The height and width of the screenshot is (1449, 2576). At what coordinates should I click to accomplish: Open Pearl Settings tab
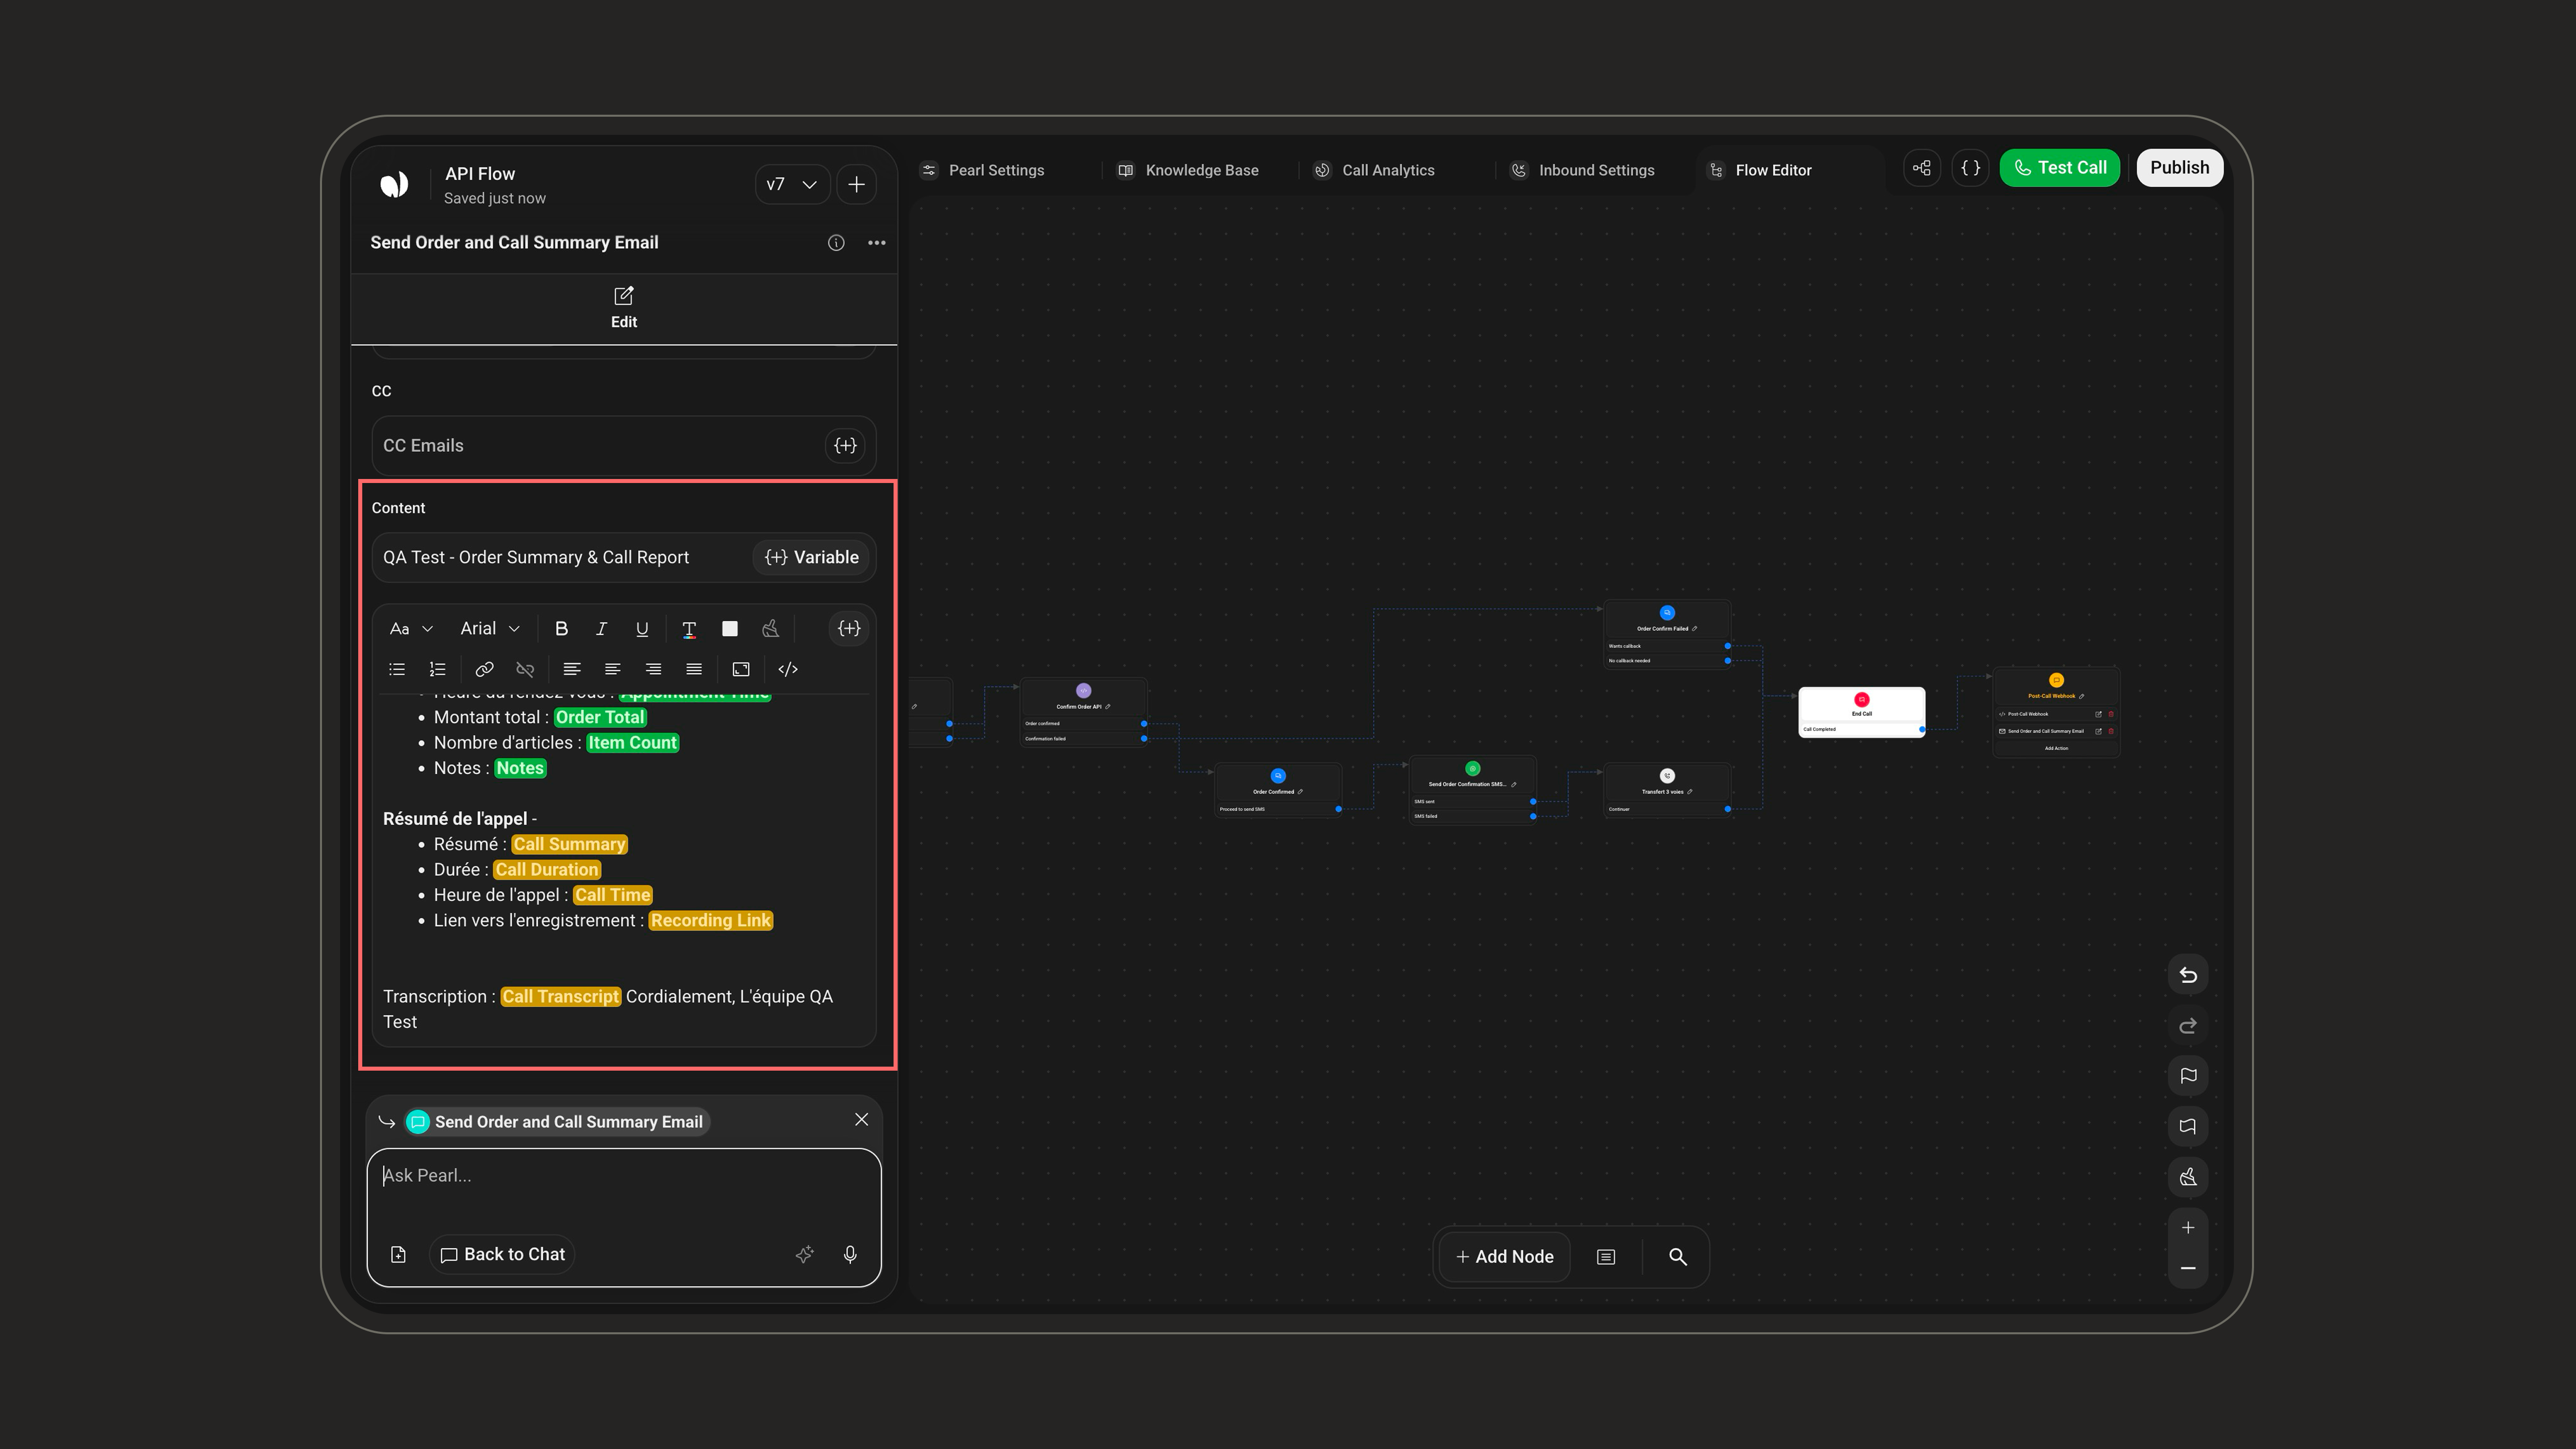pyautogui.click(x=983, y=170)
